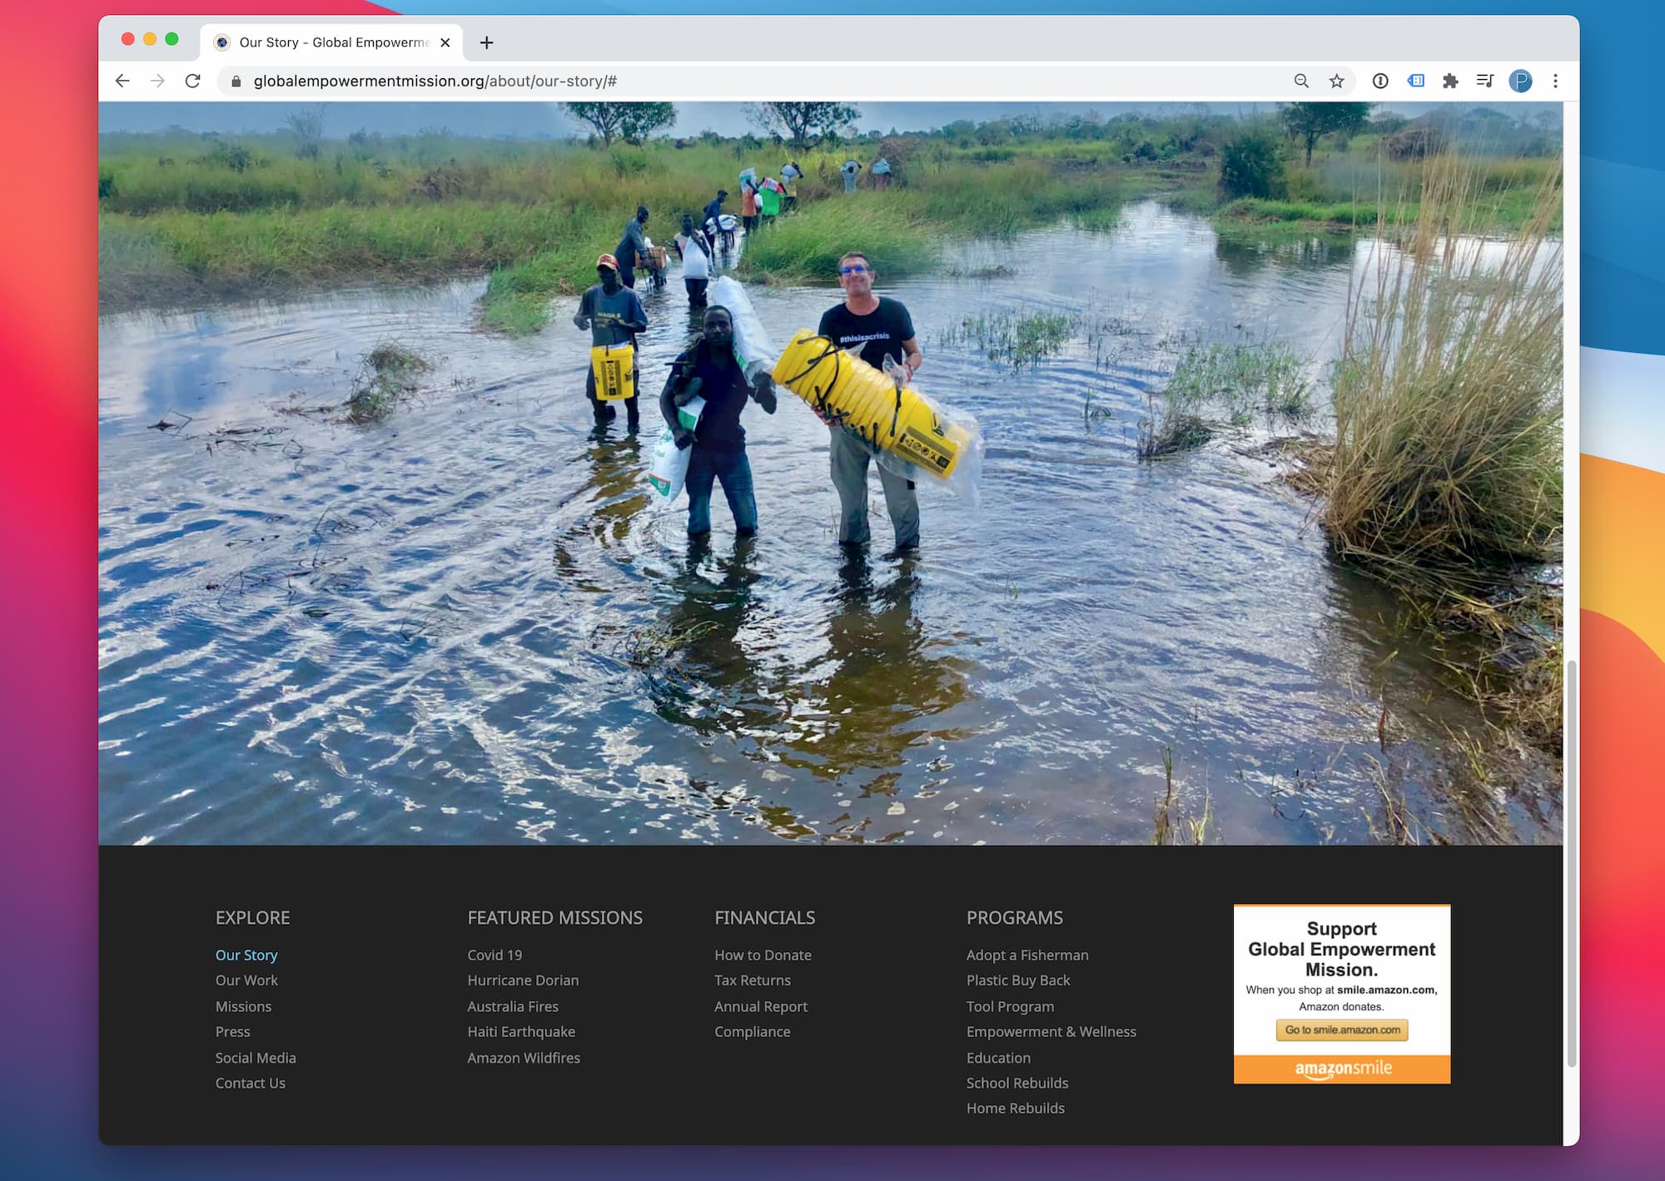
Task: Click the browser back arrow
Action: pos(122,81)
